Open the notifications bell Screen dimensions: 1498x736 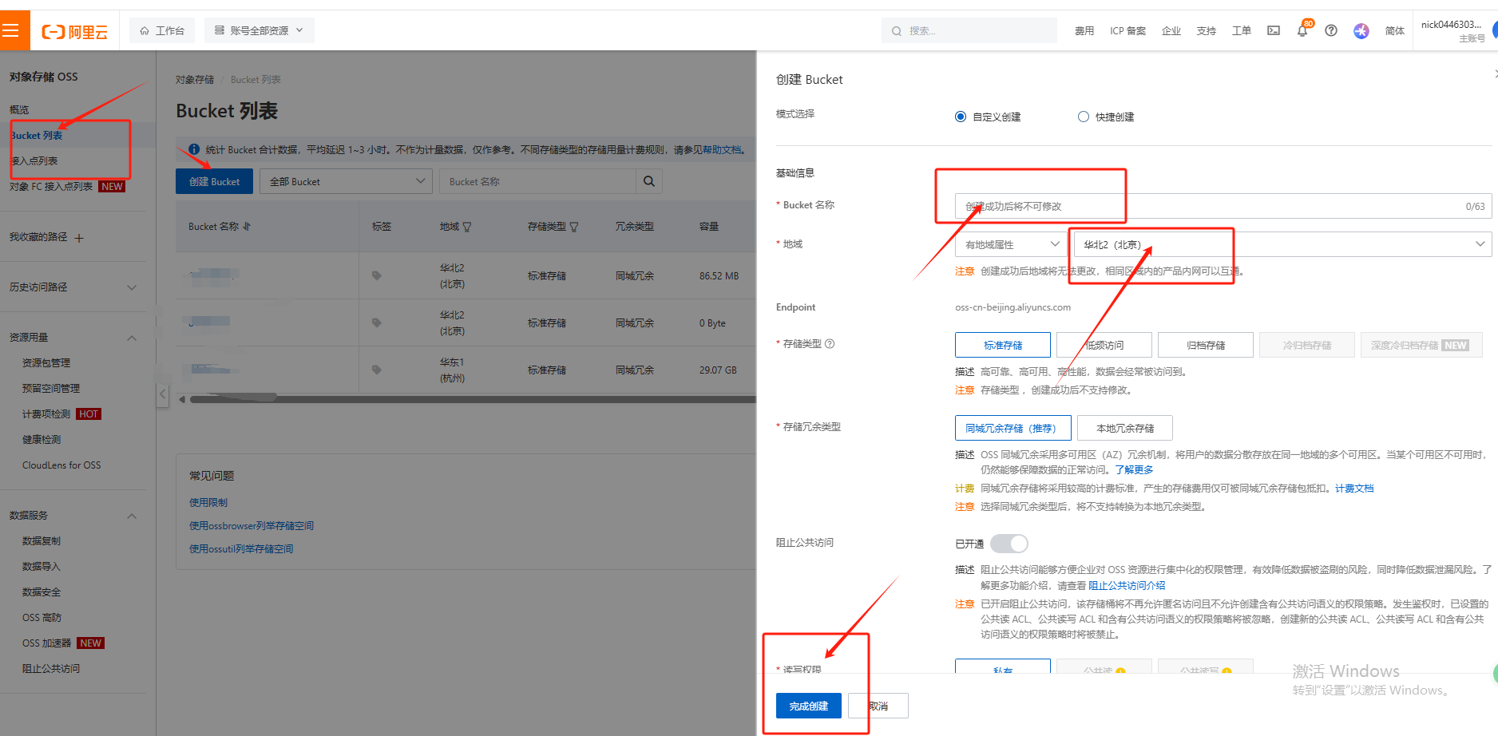tap(1302, 30)
